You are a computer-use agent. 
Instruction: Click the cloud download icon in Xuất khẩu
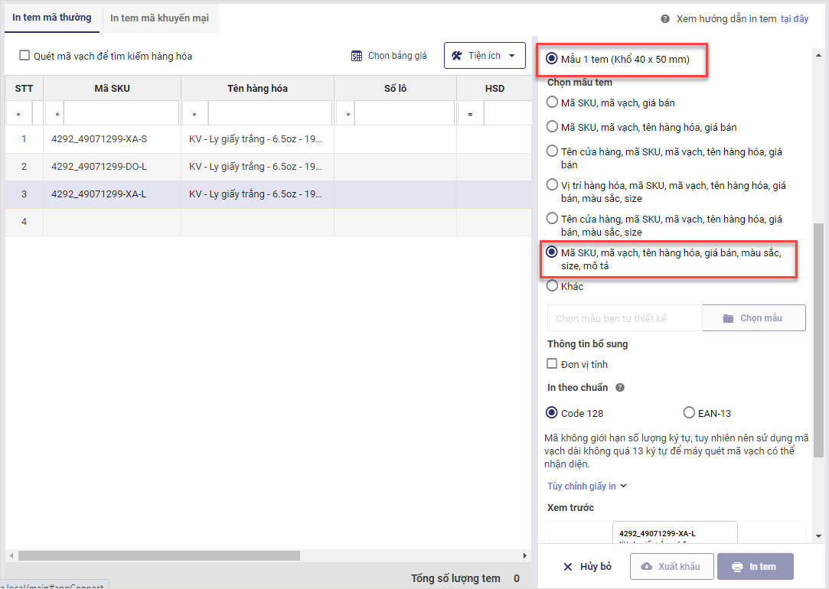(x=647, y=566)
